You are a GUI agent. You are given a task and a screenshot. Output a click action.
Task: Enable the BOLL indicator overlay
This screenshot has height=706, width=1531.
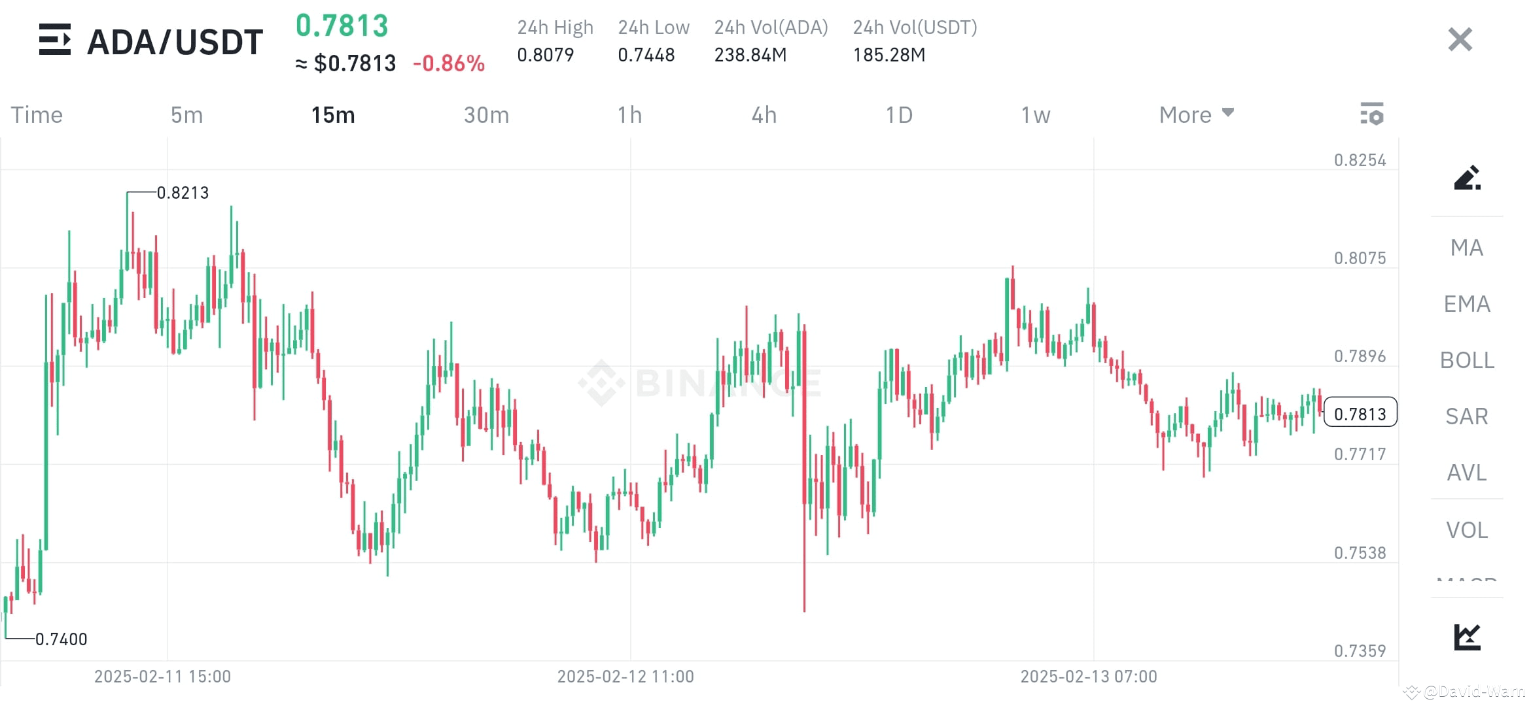pyautogui.click(x=1466, y=360)
